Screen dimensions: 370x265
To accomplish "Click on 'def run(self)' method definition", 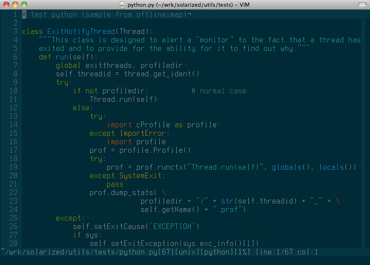I will tap(68, 57).
